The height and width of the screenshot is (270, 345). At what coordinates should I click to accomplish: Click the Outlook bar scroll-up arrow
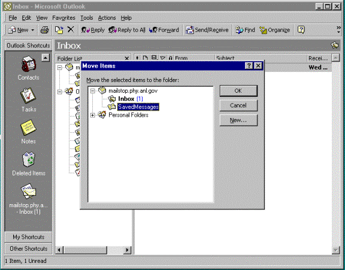click(x=46, y=58)
